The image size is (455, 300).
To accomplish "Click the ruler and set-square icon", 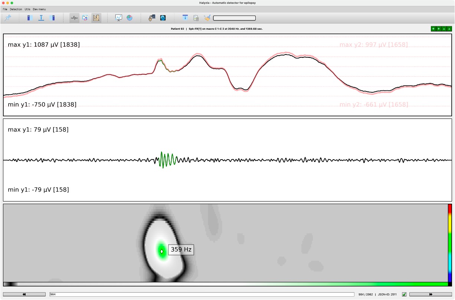I will pos(96,18).
